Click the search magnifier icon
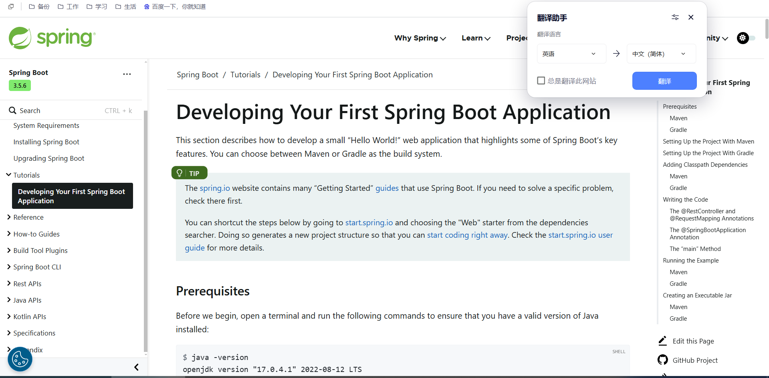769x378 pixels. (x=13, y=111)
